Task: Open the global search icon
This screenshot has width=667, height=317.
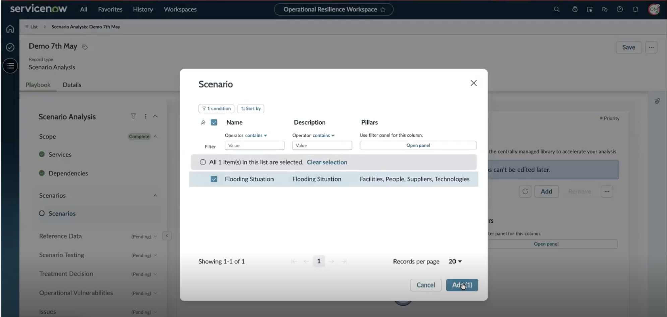Action: coord(556,9)
